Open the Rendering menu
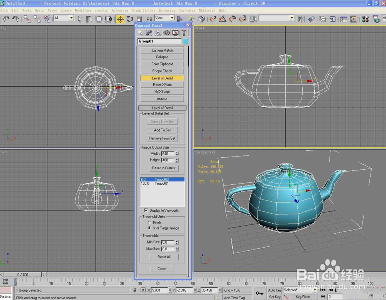Screen dimensions: 386x300 (167, 10)
